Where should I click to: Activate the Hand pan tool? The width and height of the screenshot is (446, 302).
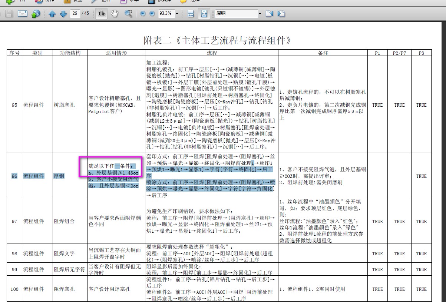(x=115, y=14)
